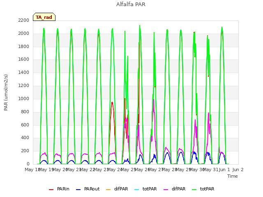The width and height of the screenshot is (263, 197).
Task: Click the Jun 2 x-axis tick label
Action: pyautogui.click(x=238, y=170)
